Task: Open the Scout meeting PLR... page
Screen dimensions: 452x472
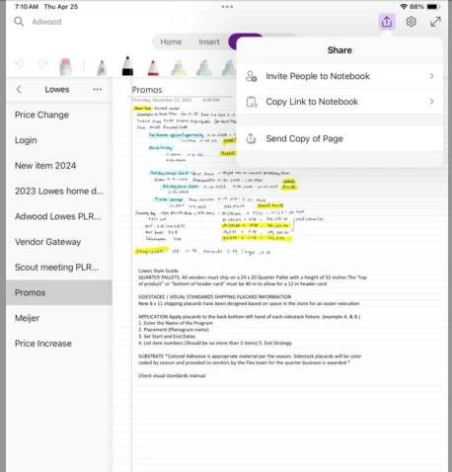Action: coord(59,268)
